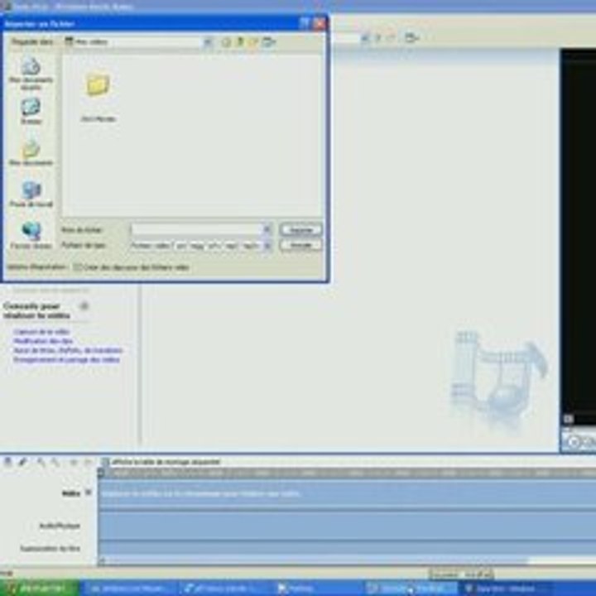This screenshot has height=596, width=596.
Task: Switch to the second taskbar window button
Action: tap(224, 589)
